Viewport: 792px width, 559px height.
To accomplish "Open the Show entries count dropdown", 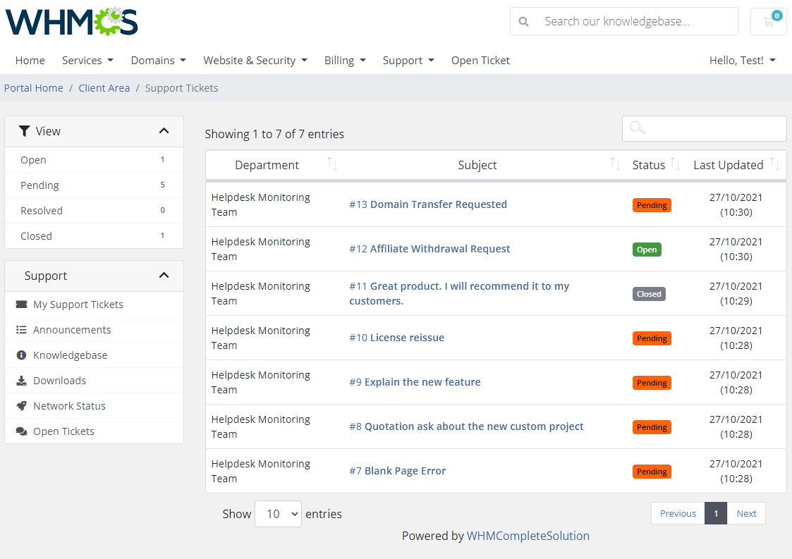I will tap(279, 514).
